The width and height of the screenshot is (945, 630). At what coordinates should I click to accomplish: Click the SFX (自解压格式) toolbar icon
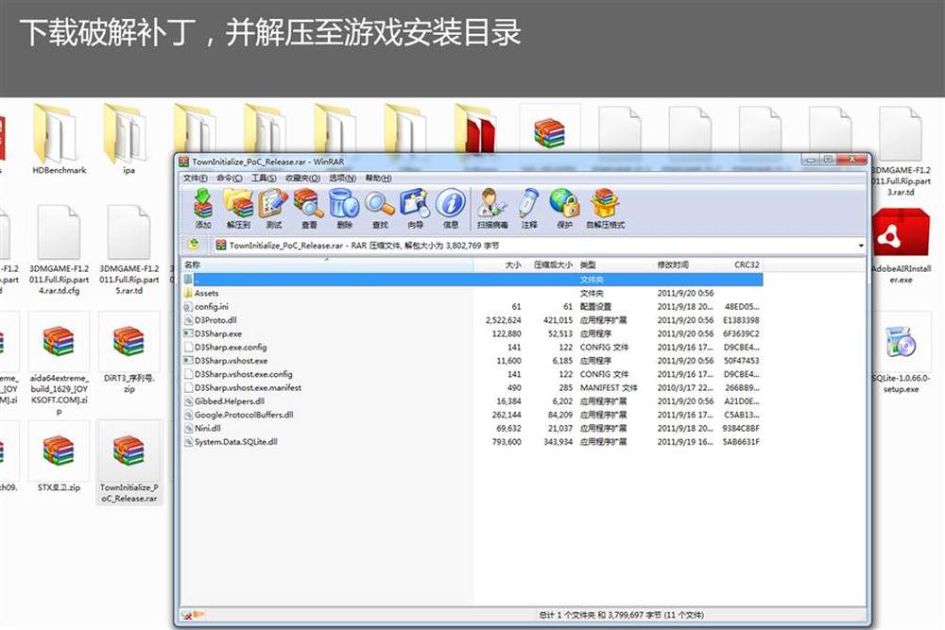tap(605, 209)
